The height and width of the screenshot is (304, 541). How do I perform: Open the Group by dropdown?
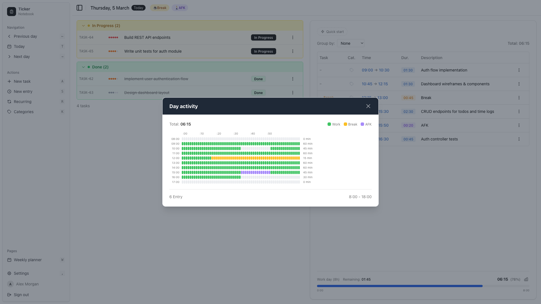tap(351, 43)
